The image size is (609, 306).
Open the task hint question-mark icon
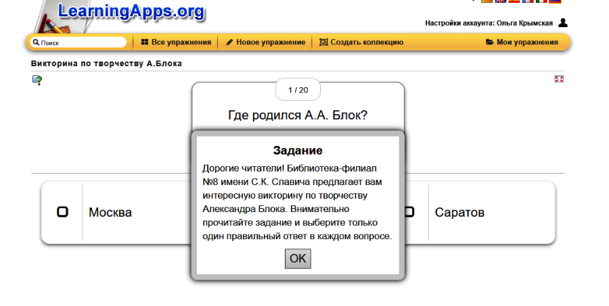37,80
